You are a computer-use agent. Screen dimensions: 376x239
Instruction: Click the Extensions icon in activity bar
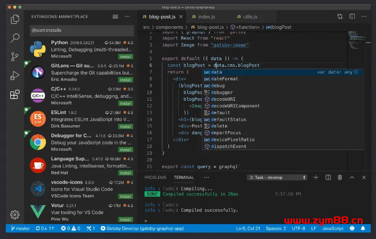click(15, 95)
